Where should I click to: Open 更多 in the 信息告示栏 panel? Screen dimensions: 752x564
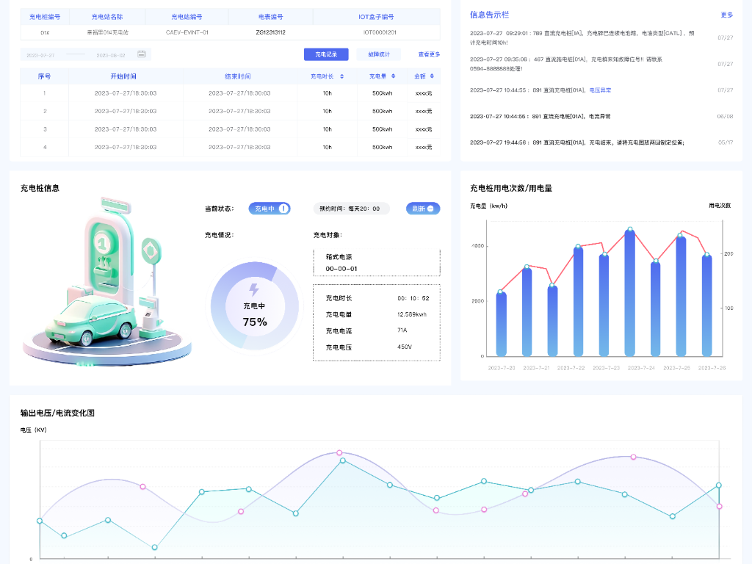pyautogui.click(x=726, y=15)
